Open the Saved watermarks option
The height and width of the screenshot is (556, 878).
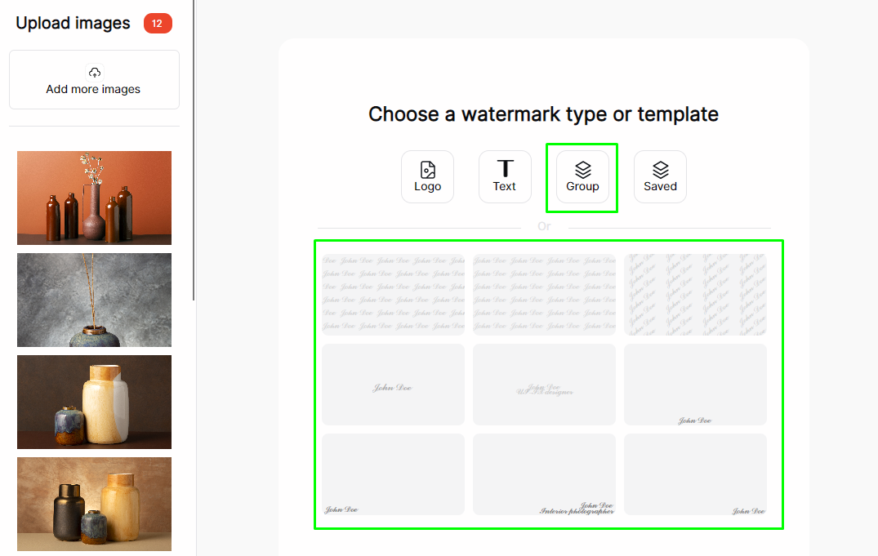pos(660,177)
